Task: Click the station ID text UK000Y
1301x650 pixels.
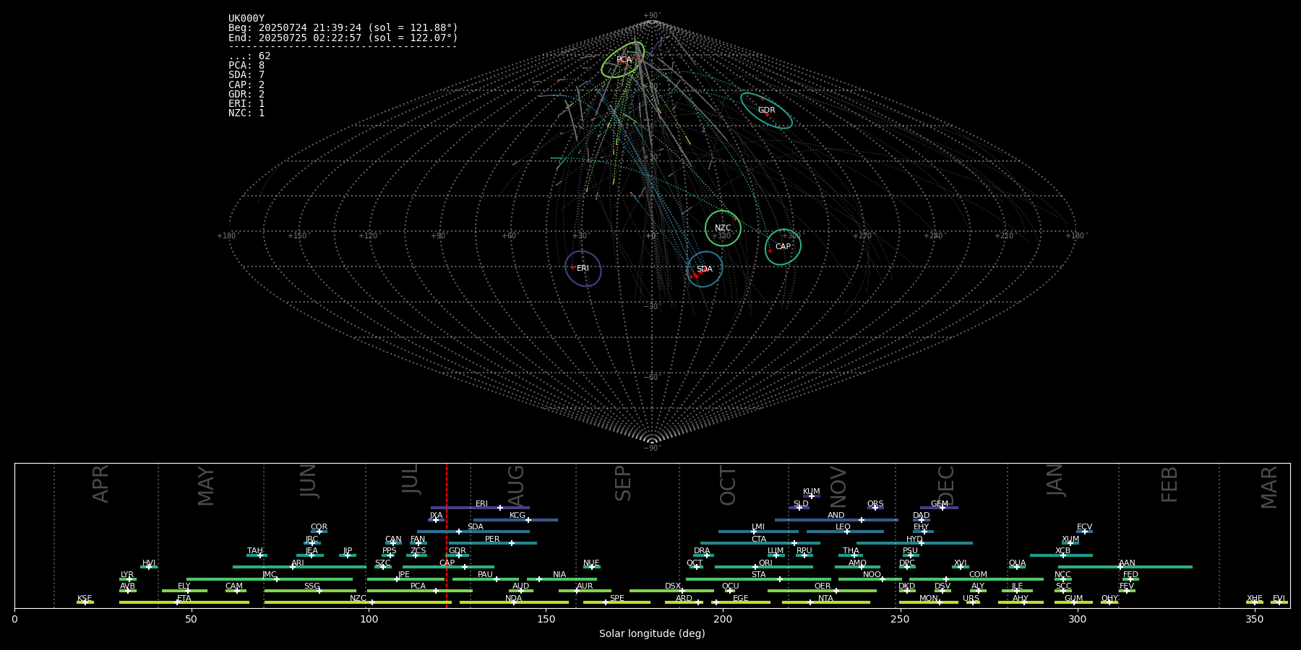Action: click(246, 19)
